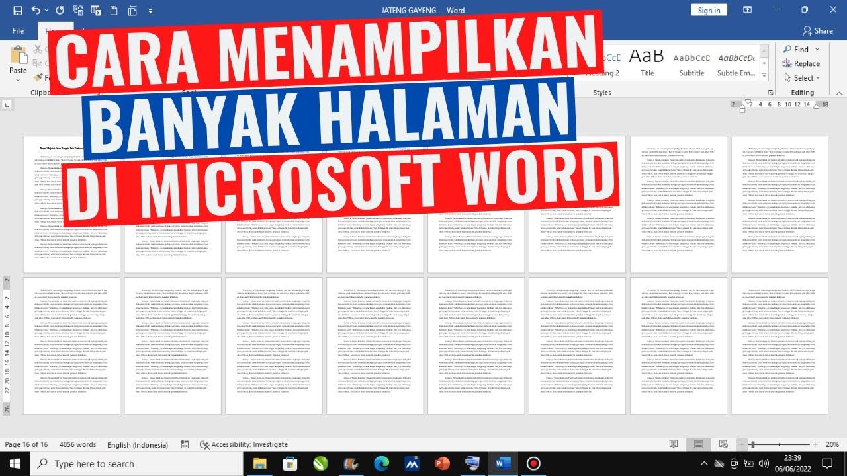Apply the Title style
Viewport: 847px width, 476px height.
click(646, 63)
